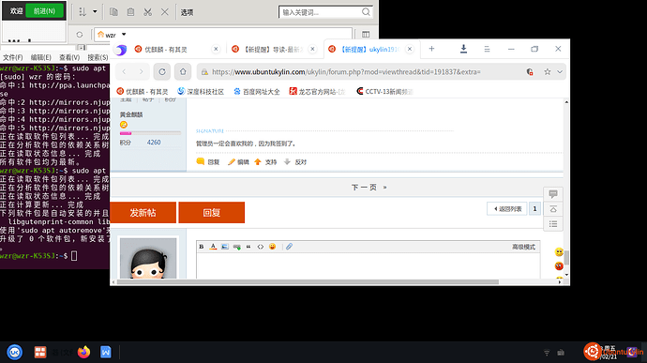The image size is (647, 363).
Task: Insert quote icon in reply editor
Action: click(248, 247)
